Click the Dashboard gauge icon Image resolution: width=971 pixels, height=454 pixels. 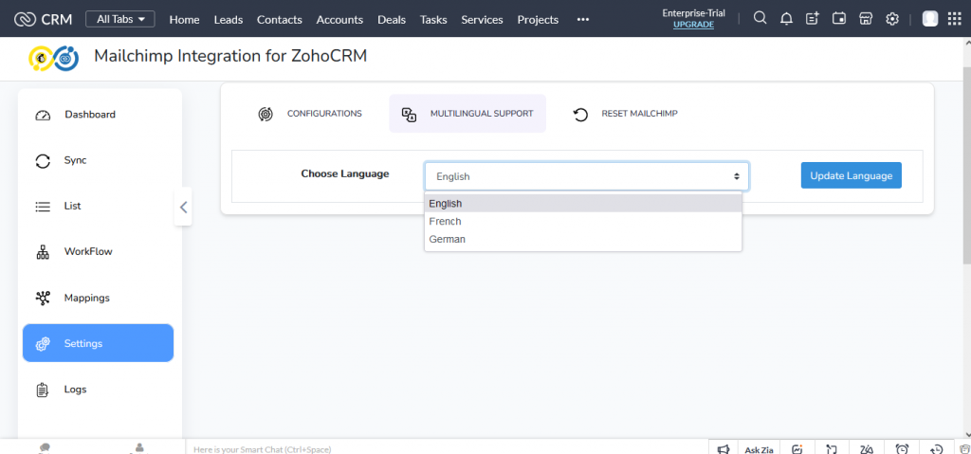(x=42, y=116)
